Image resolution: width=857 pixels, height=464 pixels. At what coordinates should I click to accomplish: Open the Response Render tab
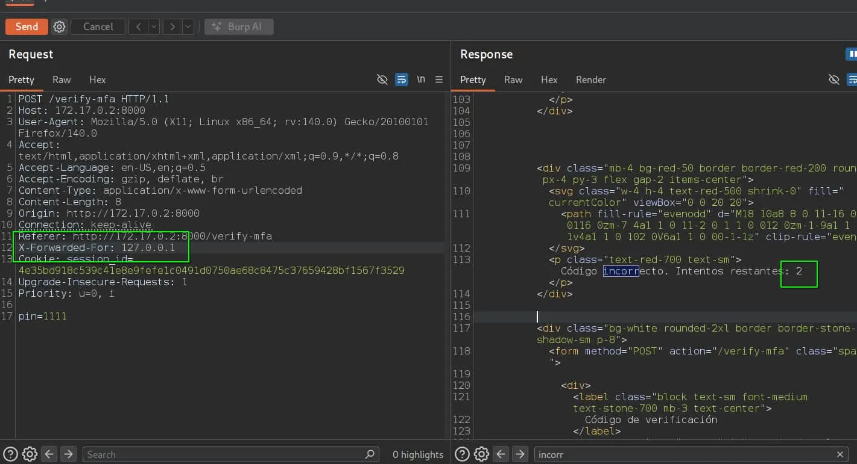point(590,79)
